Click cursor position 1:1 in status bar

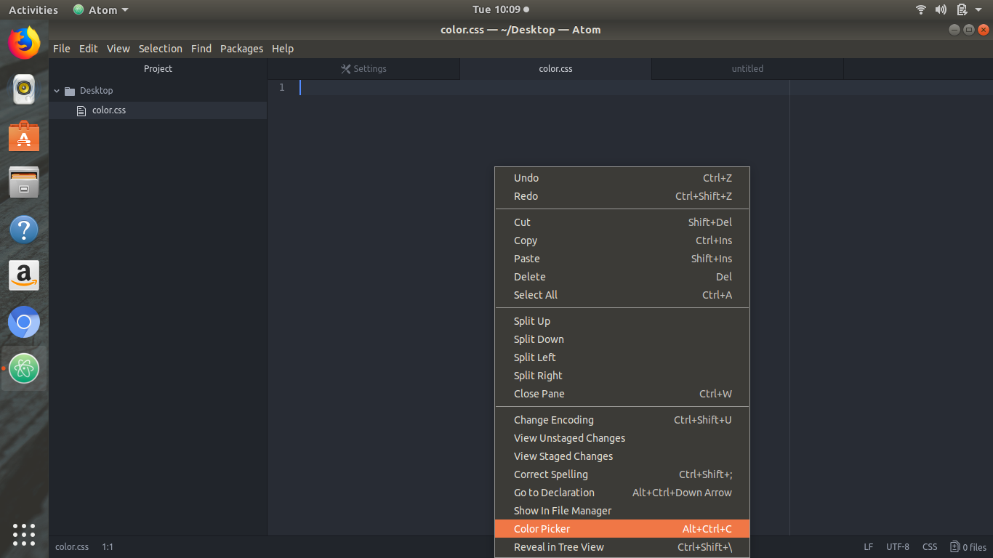[108, 547]
